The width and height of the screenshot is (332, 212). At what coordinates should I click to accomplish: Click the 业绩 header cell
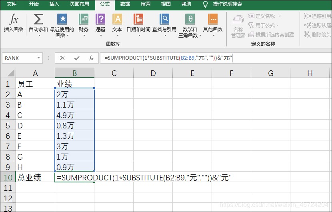[x=74, y=84]
